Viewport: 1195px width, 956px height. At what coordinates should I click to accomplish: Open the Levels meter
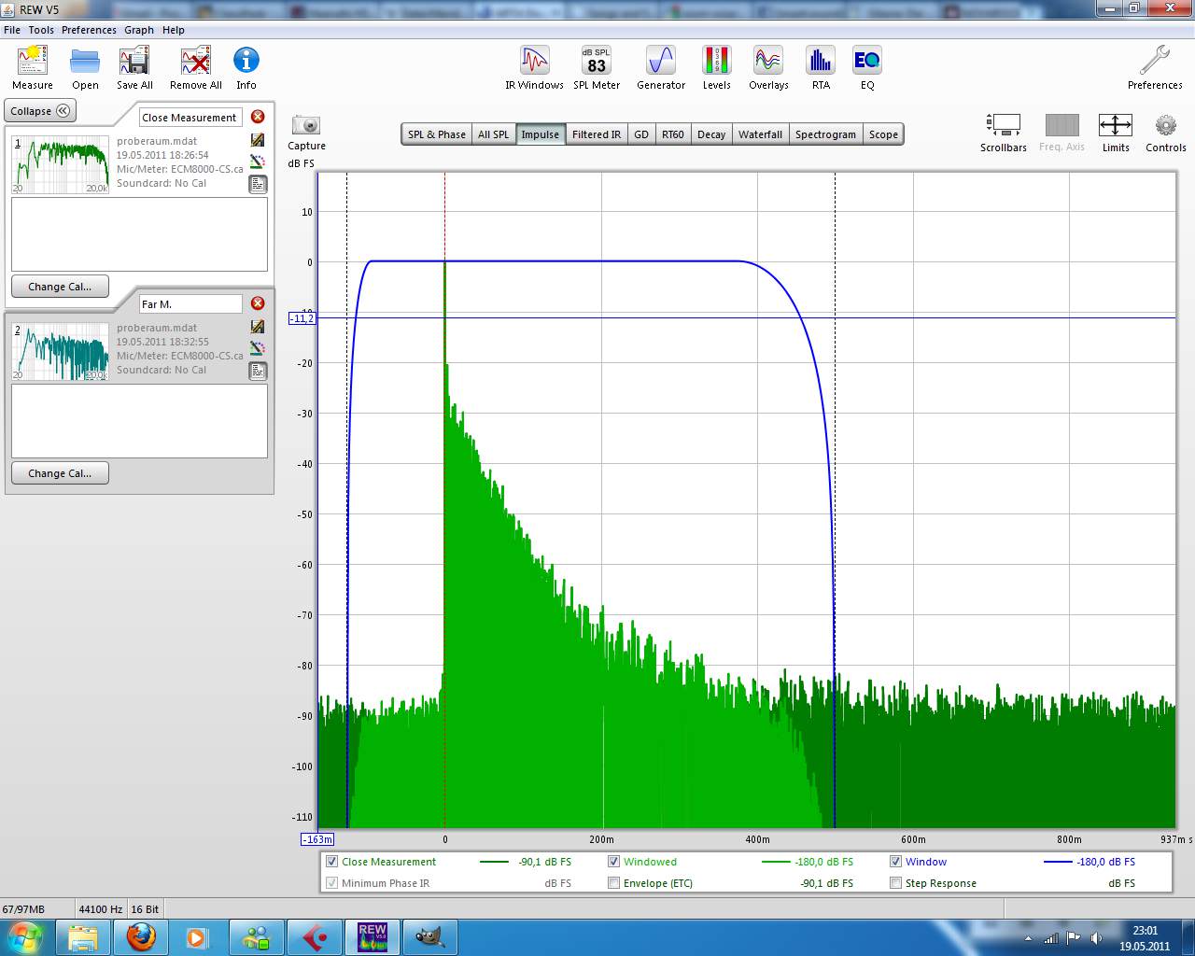click(x=716, y=68)
